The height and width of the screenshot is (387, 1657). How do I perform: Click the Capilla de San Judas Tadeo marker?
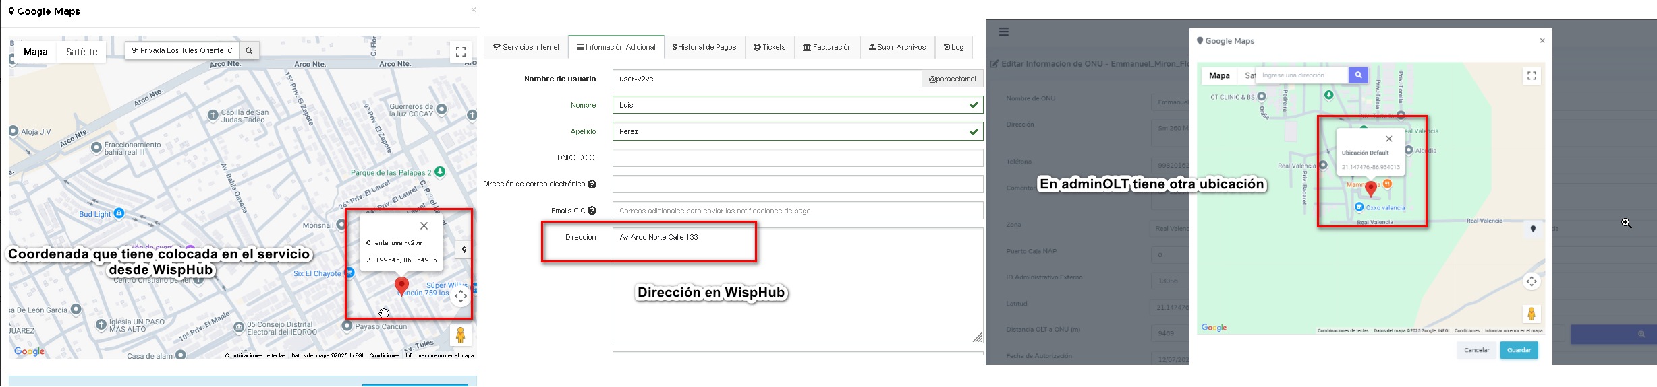click(213, 115)
